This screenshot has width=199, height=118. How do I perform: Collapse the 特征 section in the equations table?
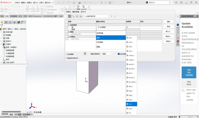tap(69, 32)
